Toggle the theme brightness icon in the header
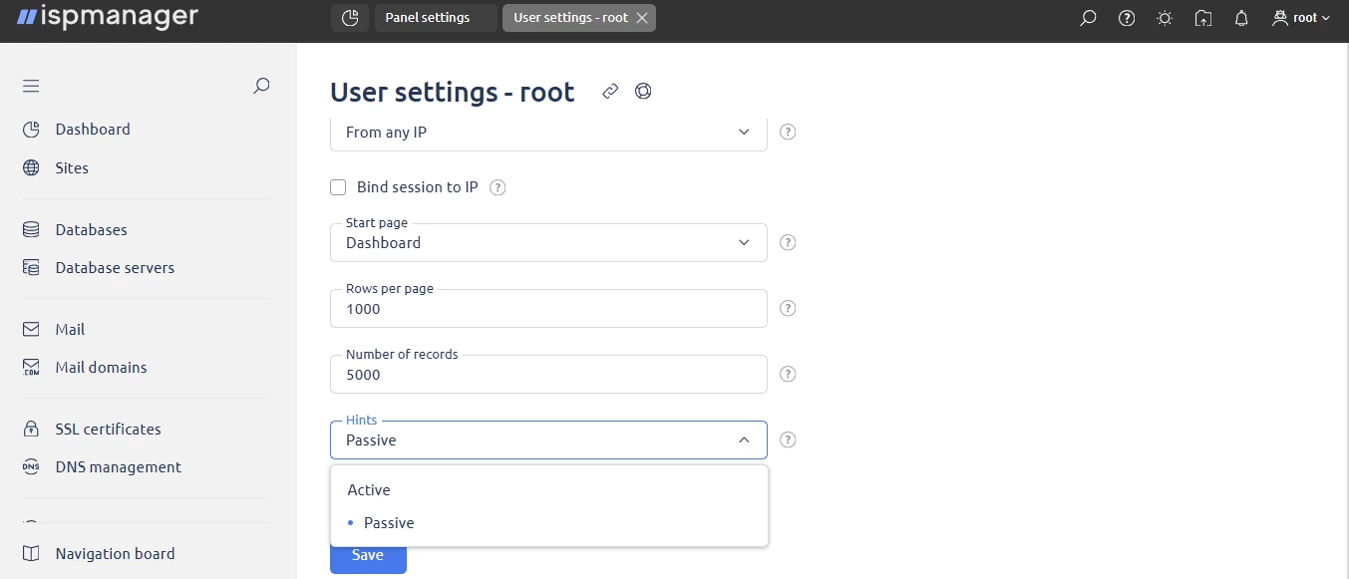 coord(1164,17)
